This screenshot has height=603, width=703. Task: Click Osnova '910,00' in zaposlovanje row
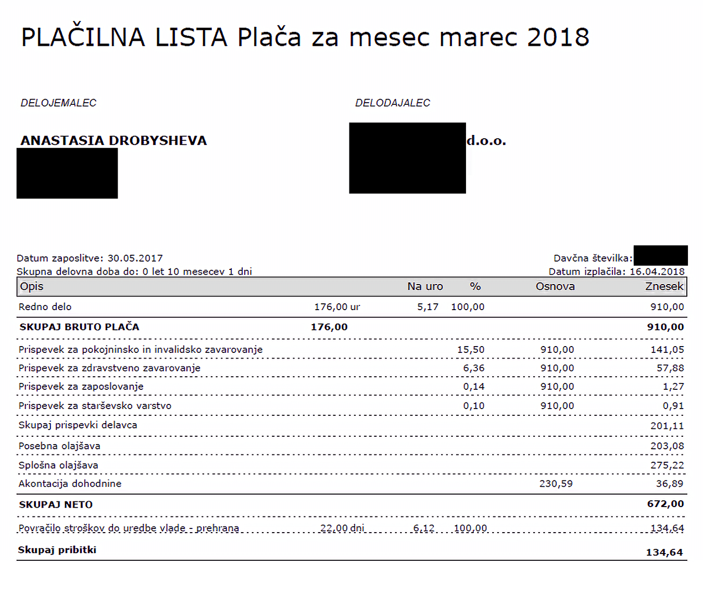557,387
